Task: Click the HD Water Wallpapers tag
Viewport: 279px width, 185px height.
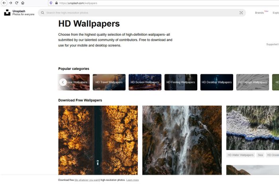Action: [241, 155]
